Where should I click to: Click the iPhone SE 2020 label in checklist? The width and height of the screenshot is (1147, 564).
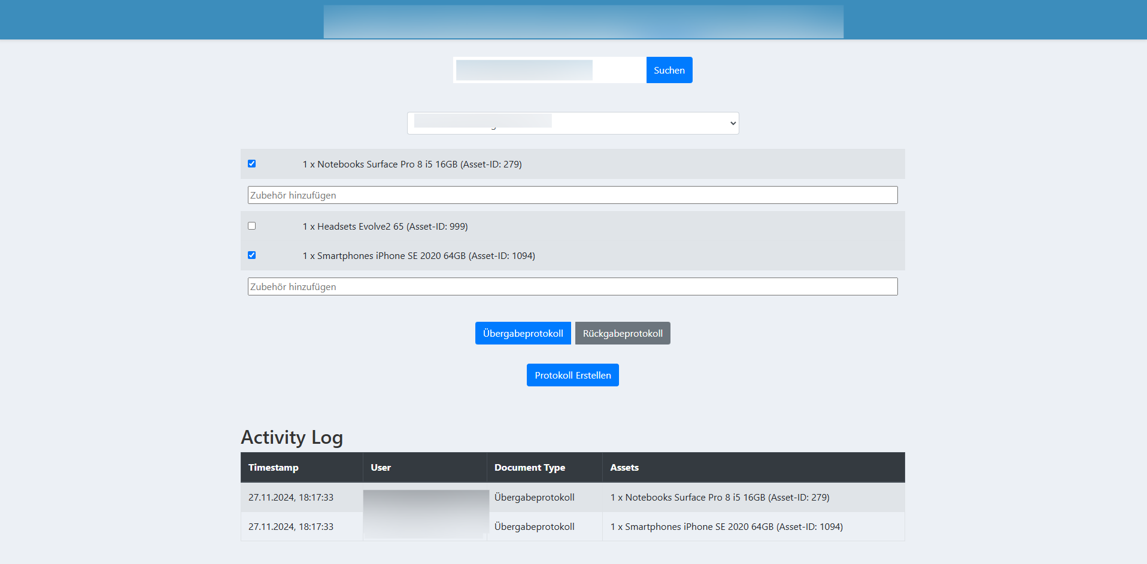tap(420, 256)
